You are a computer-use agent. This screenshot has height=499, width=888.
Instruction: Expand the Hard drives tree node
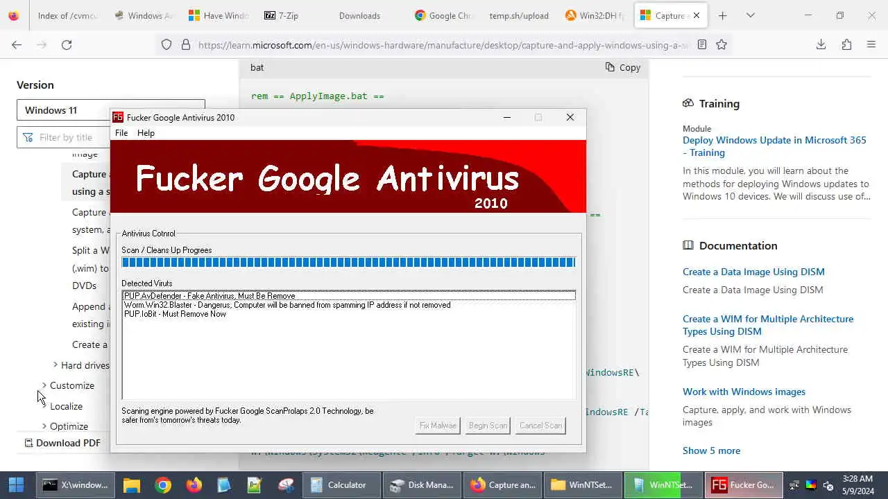(x=55, y=365)
